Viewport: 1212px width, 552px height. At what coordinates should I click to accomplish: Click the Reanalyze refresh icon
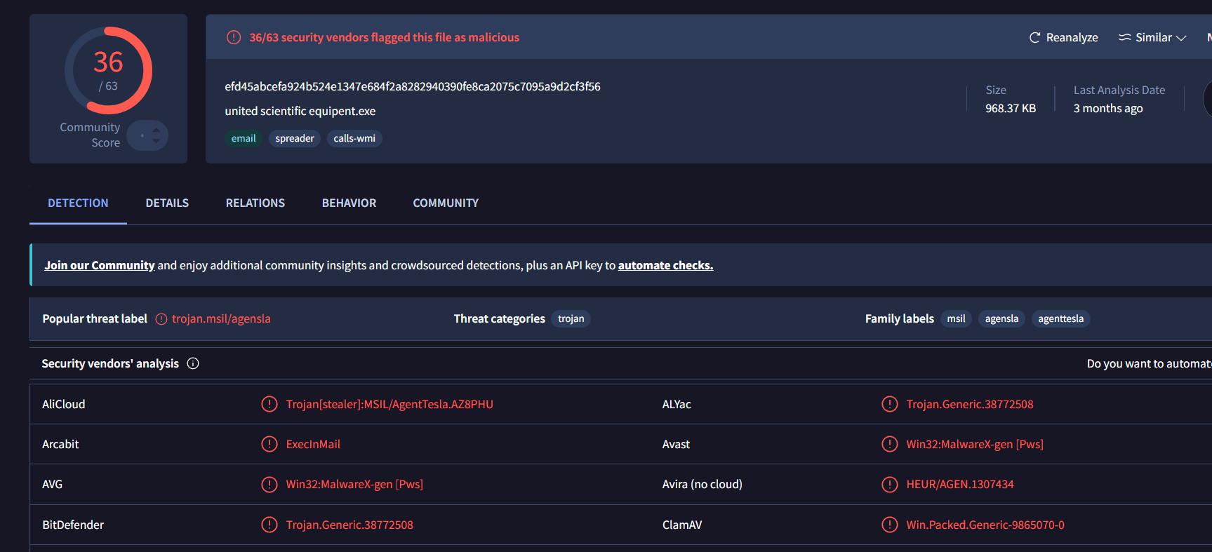tap(1034, 38)
